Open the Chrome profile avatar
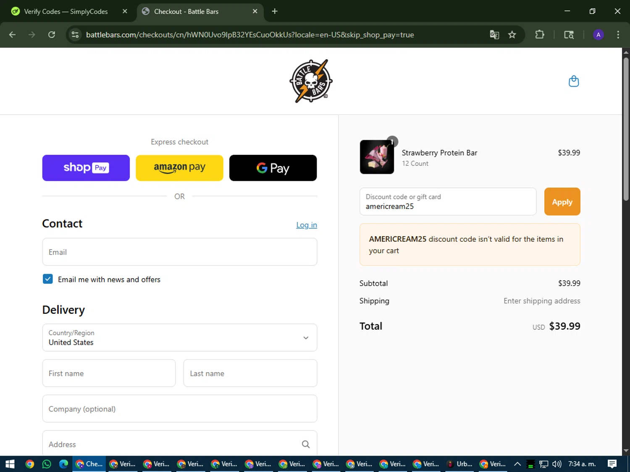Image resolution: width=630 pixels, height=472 pixels. click(598, 35)
